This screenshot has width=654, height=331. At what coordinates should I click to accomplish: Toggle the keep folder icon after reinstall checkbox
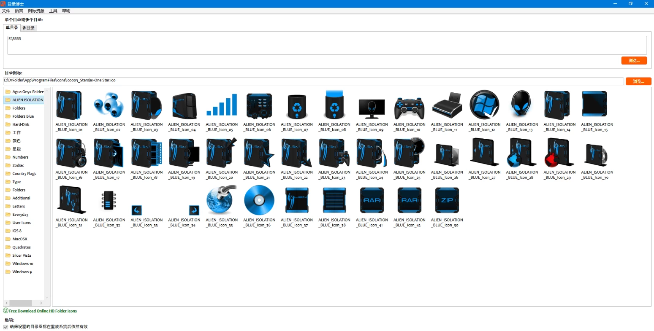point(6,327)
